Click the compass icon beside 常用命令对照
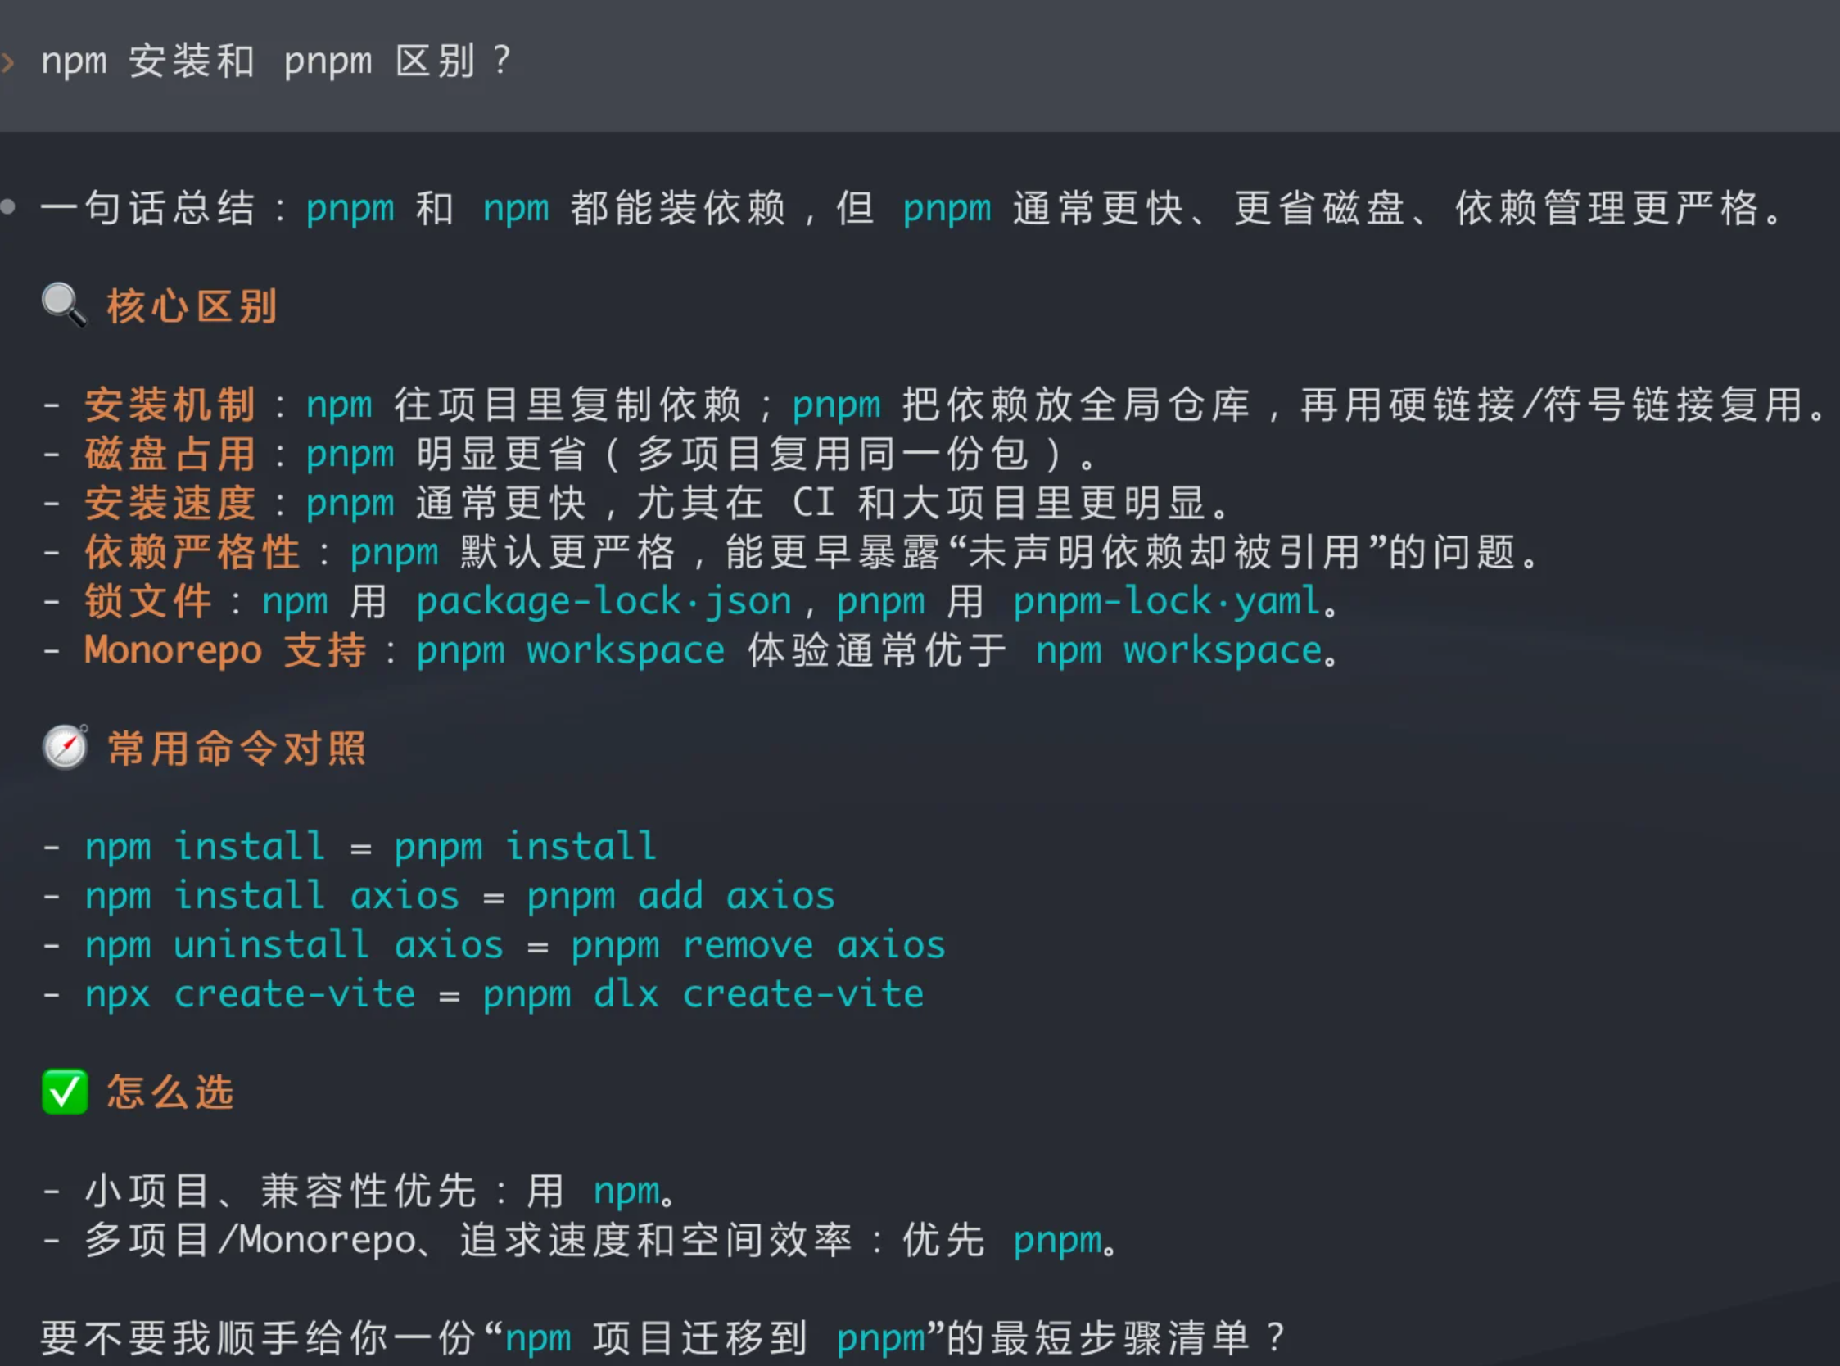The image size is (1840, 1366). (x=66, y=748)
